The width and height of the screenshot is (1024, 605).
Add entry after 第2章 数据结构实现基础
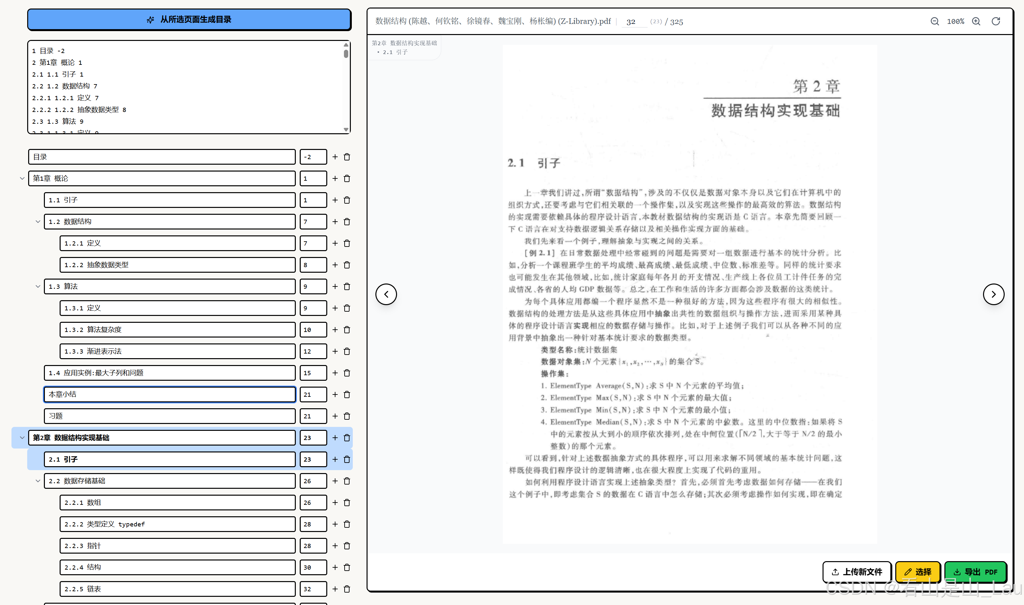coord(335,438)
